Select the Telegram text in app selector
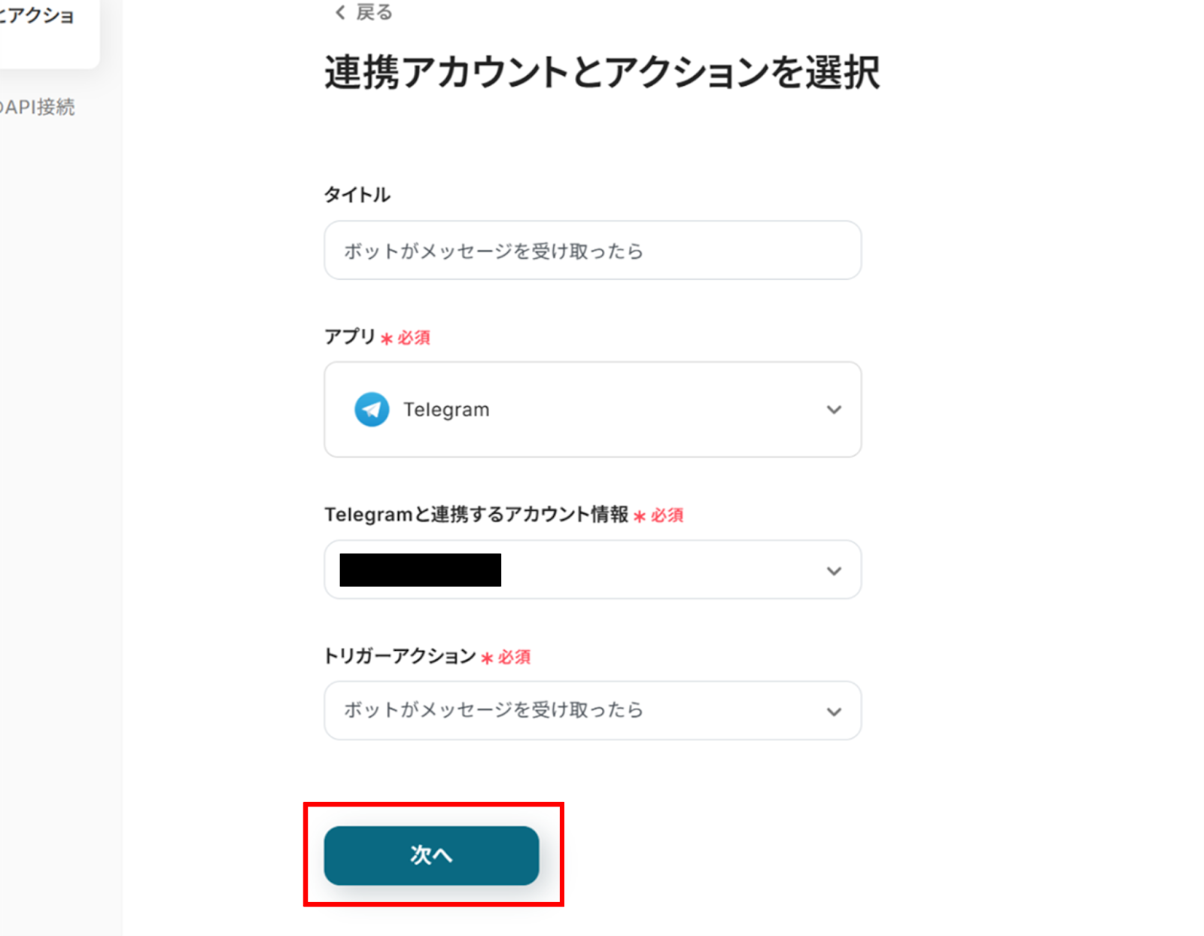1204x936 pixels. (x=446, y=410)
